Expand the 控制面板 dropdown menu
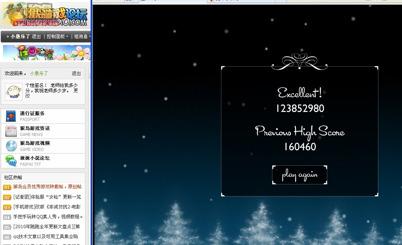Image resolution: width=402 pixels, height=245 pixels. [x=58, y=37]
